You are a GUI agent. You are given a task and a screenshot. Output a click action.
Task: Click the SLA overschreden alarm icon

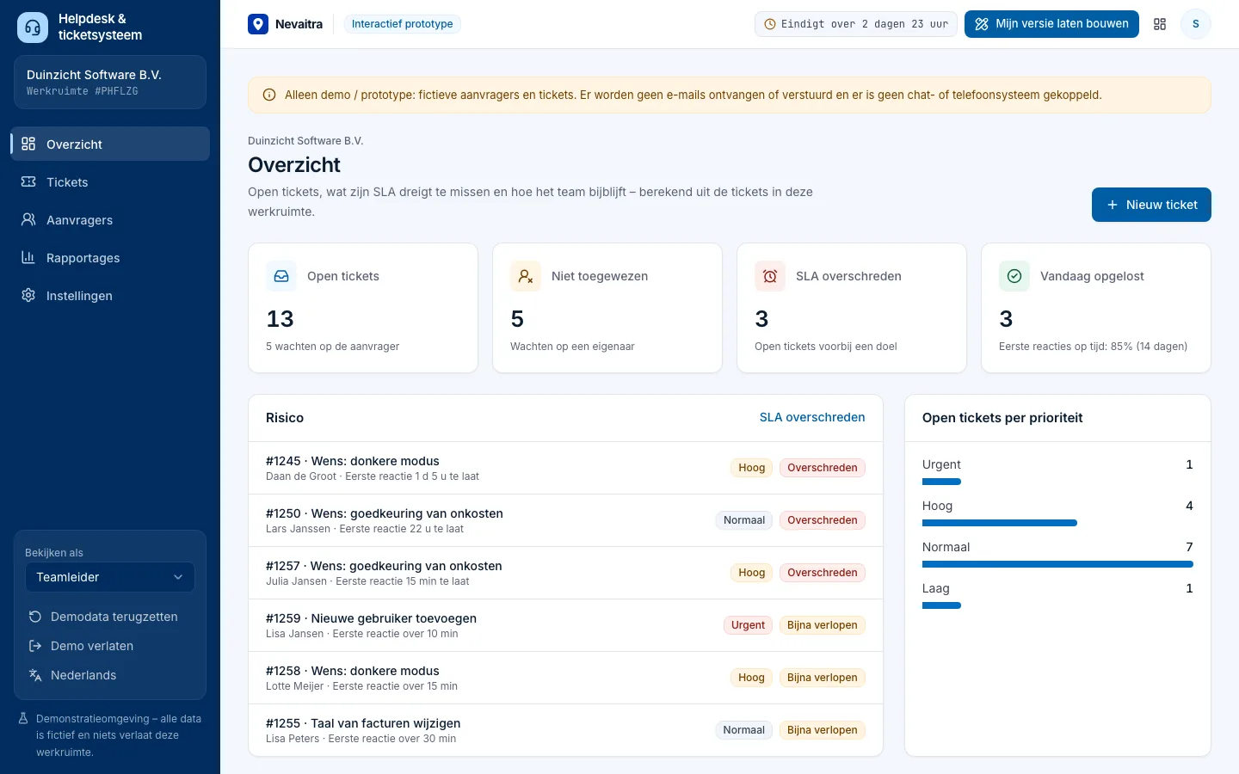tap(770, 276)
